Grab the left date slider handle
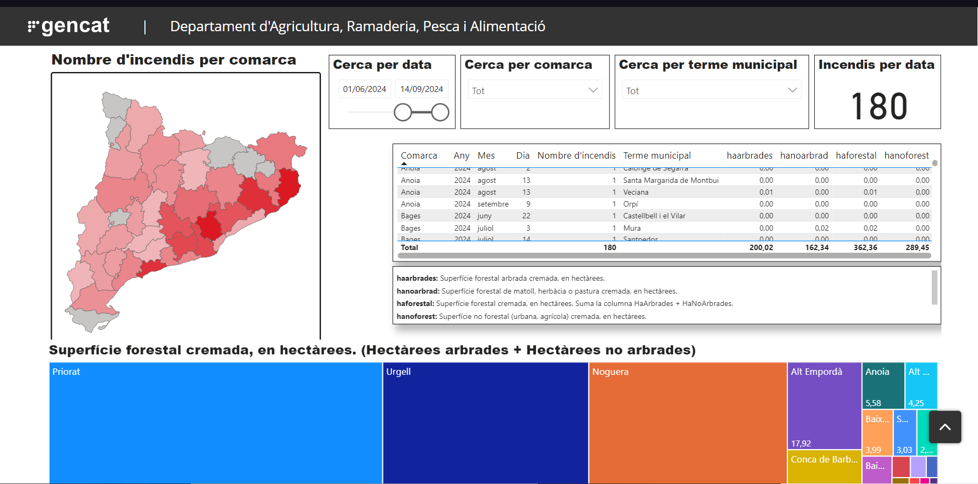The height and width of the screenshot is (484, 978). pyautogui.click(x=403, y=112)
